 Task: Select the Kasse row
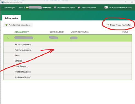(67, 55)
